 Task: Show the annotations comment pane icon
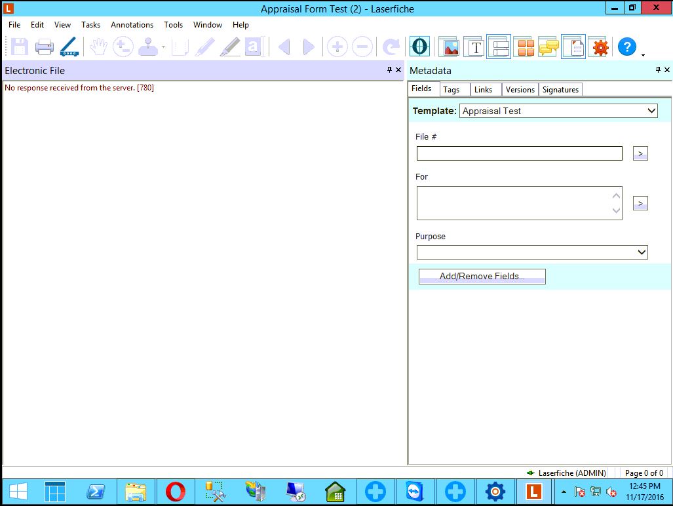click(x=548, y=47)
